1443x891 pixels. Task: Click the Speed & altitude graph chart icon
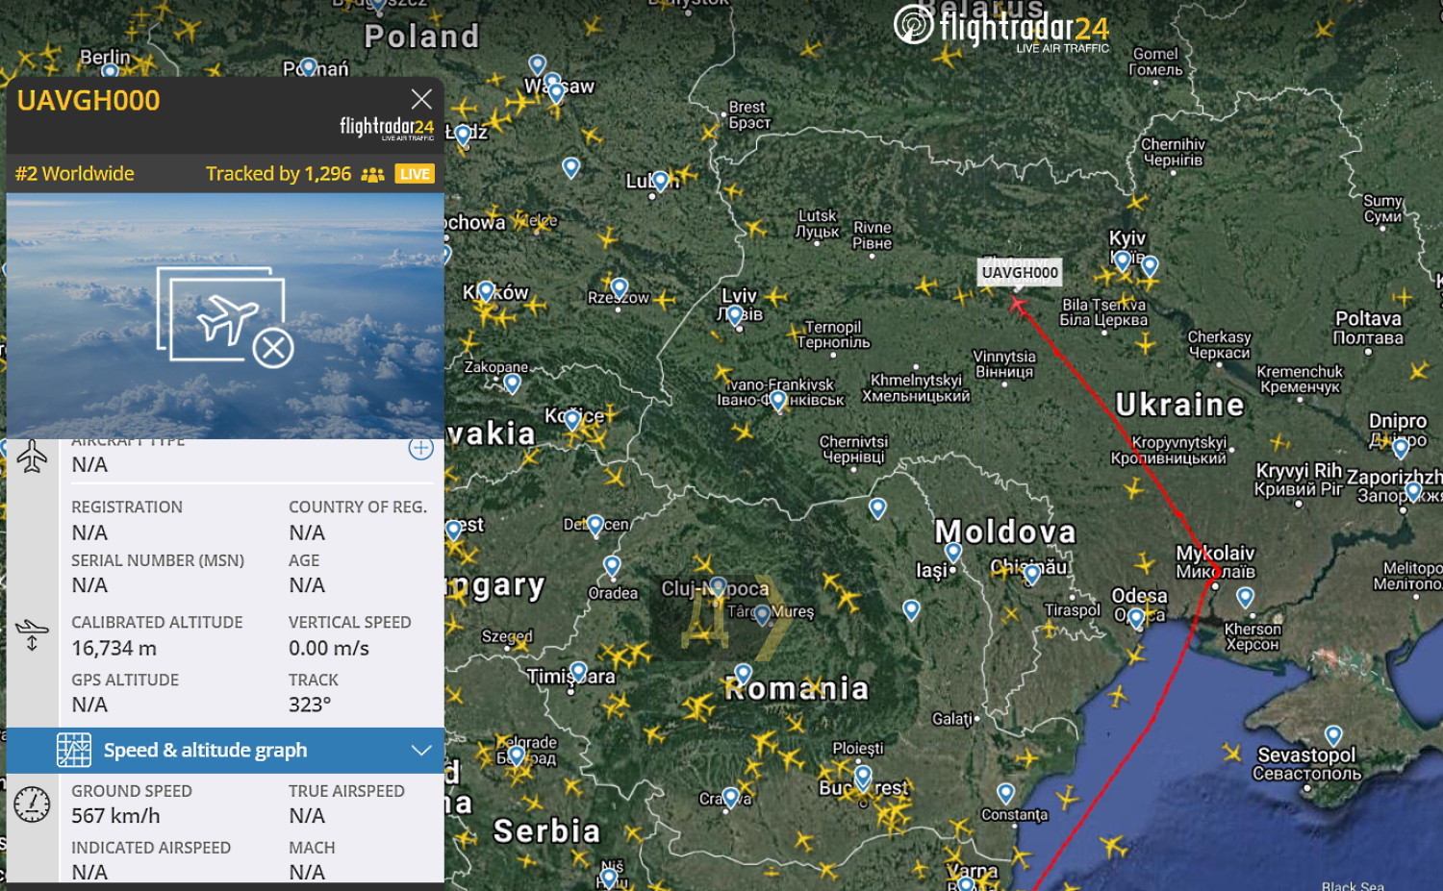(x=74, y=750)
